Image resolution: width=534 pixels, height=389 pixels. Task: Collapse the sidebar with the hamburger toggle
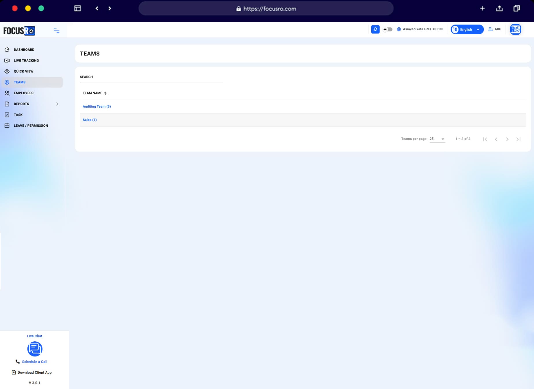click(56, 30)
